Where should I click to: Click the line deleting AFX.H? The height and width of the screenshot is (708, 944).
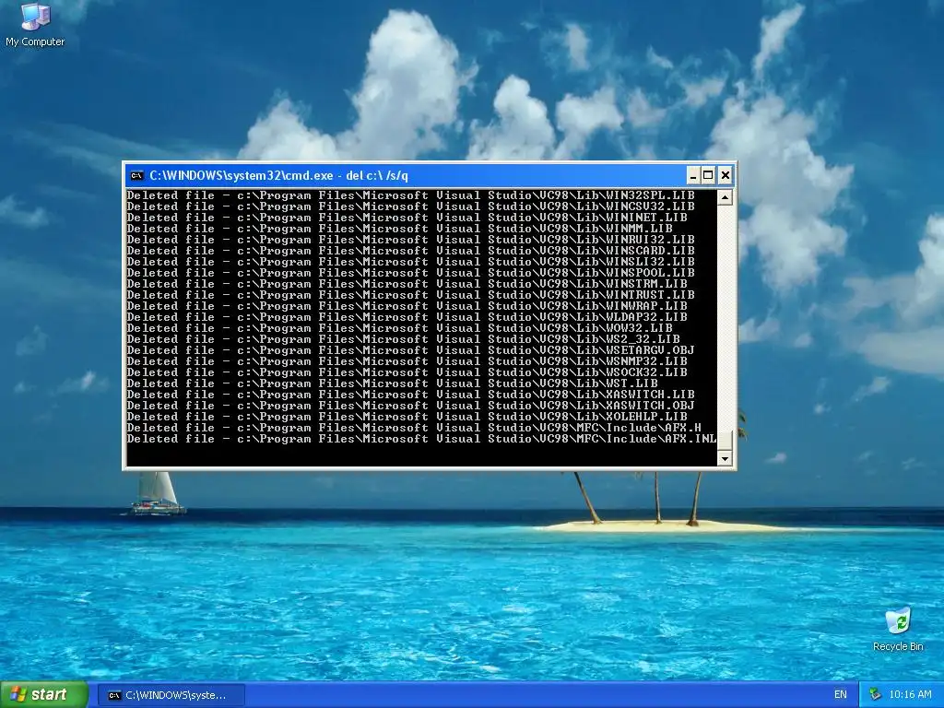(414, 428)
